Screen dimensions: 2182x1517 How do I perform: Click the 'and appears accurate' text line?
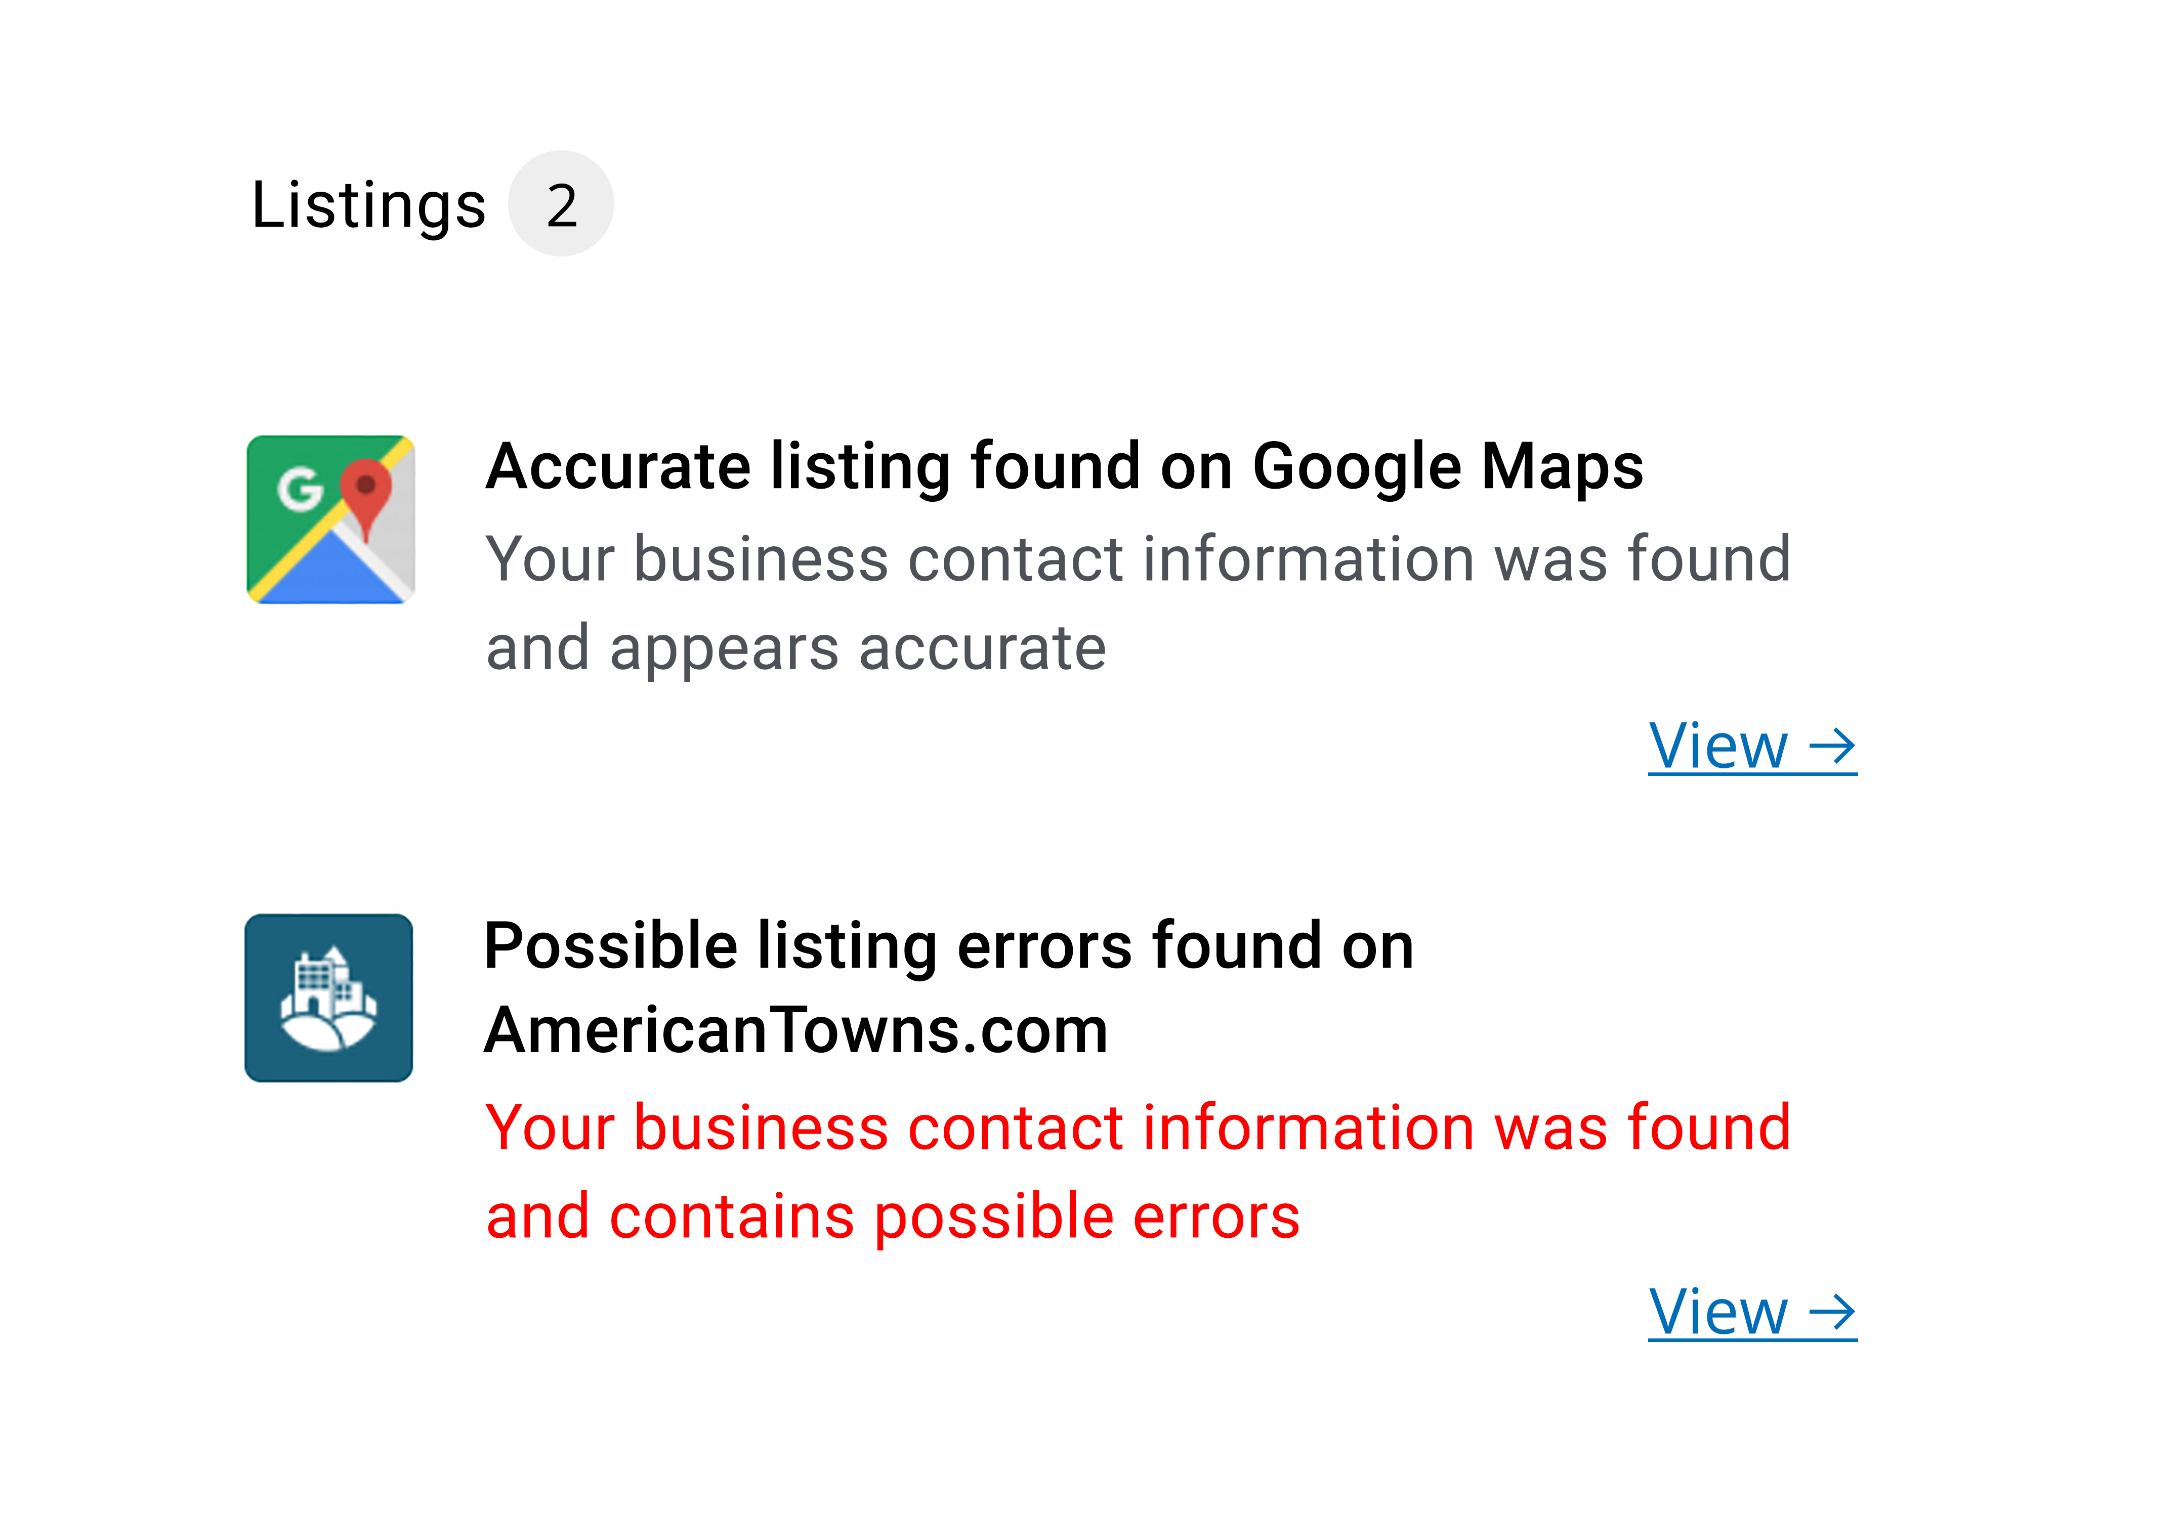(x=796, y=649)
